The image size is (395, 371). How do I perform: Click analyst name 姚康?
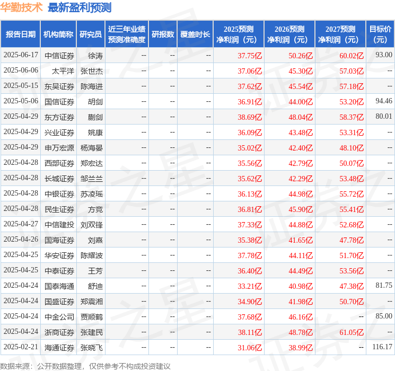pos(95,132)
